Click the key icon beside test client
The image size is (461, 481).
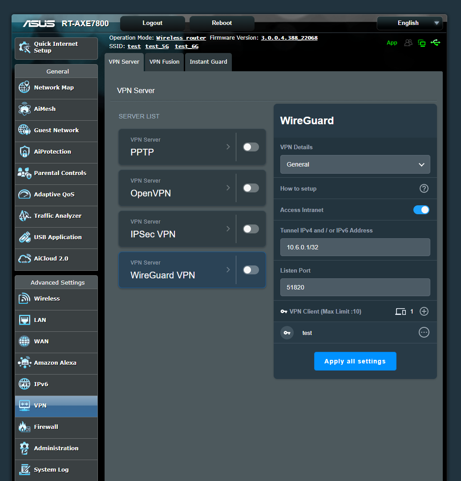287,333
